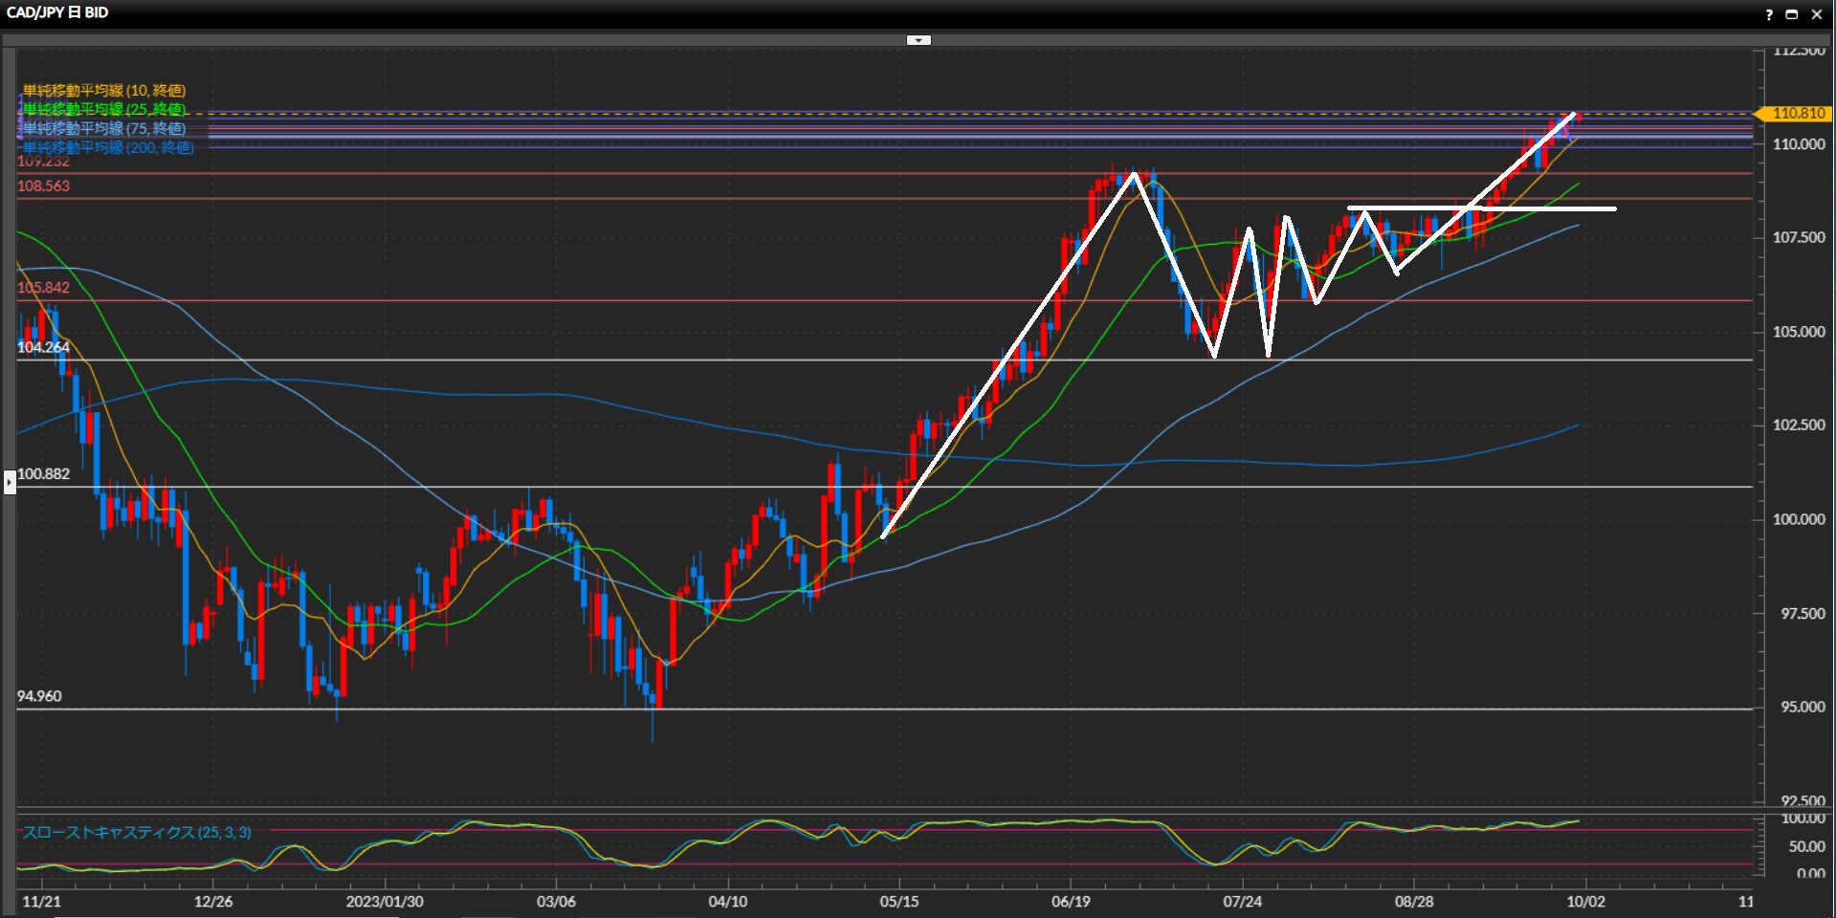The height and width of the screenshot is (918, 1836).
Task: Click the slow stochastics (25, 3, 3) label
Action: coord(137,833)
